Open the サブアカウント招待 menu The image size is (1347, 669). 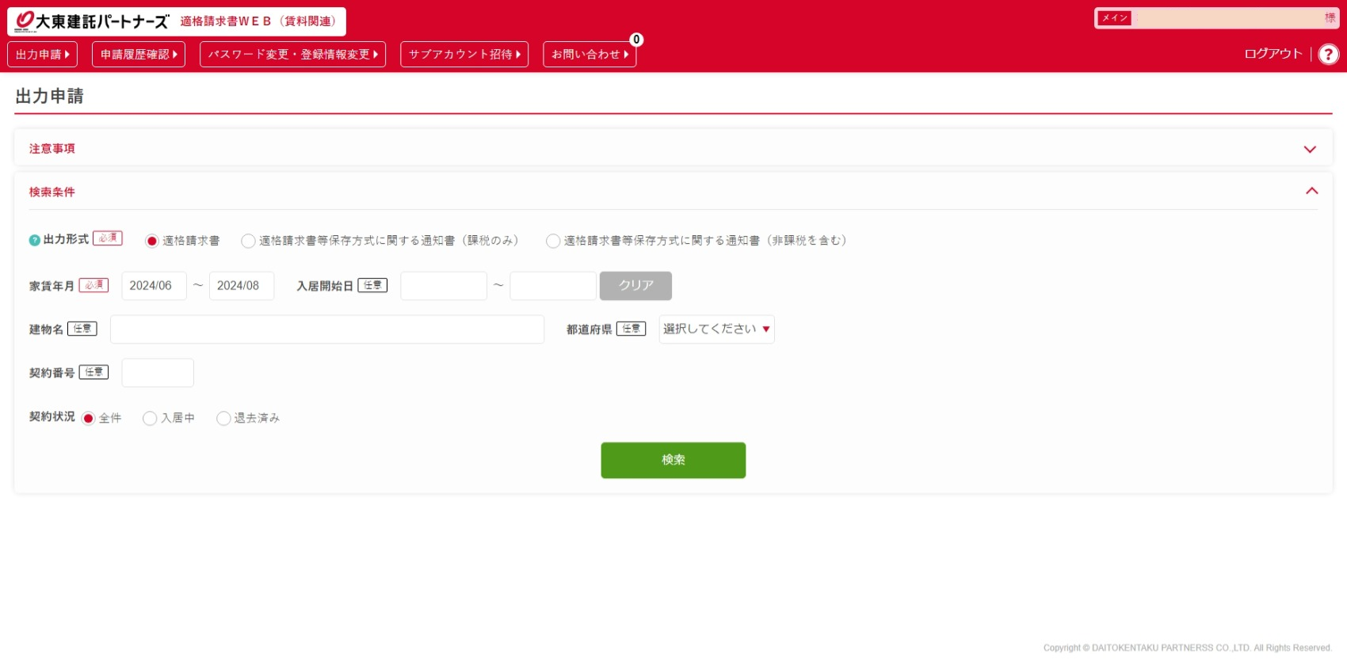464,55
